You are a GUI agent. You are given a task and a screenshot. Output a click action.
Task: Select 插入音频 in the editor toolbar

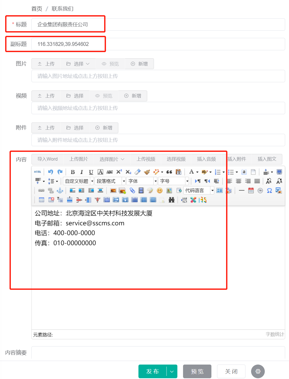(206, 159)
